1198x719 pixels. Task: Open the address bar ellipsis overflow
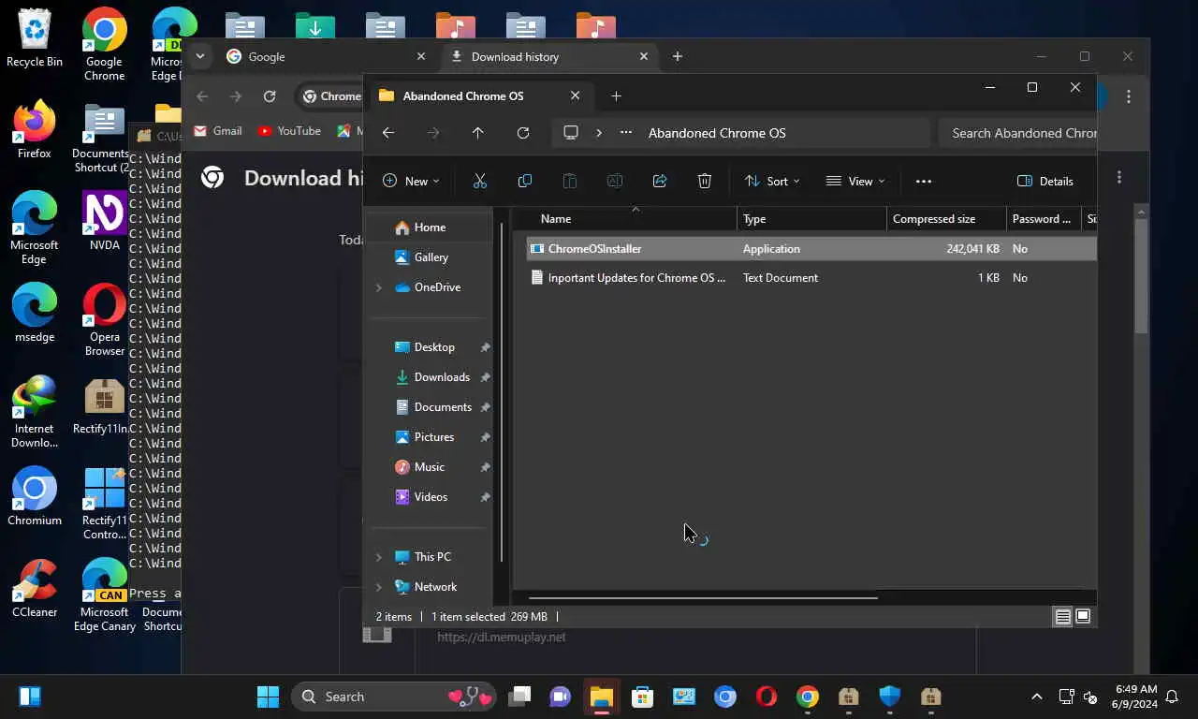[626, 133]
